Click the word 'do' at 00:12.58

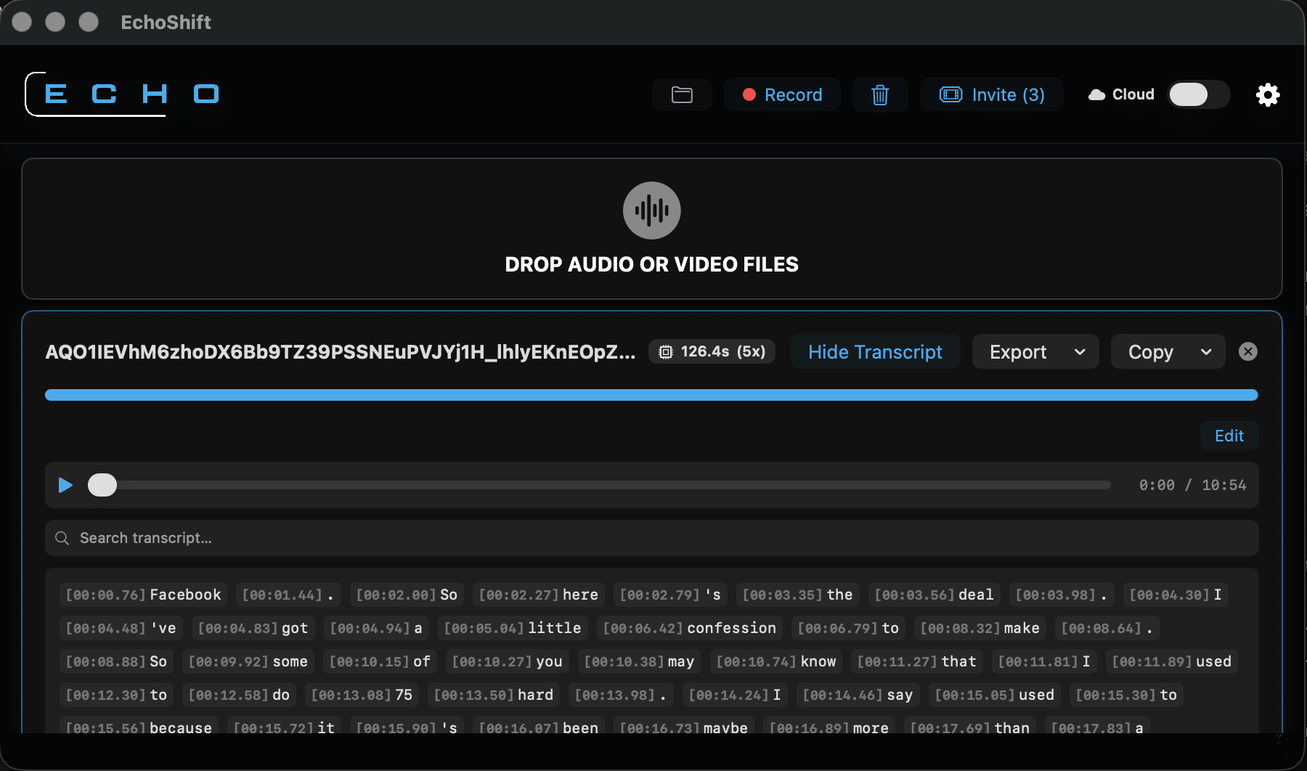239,695
